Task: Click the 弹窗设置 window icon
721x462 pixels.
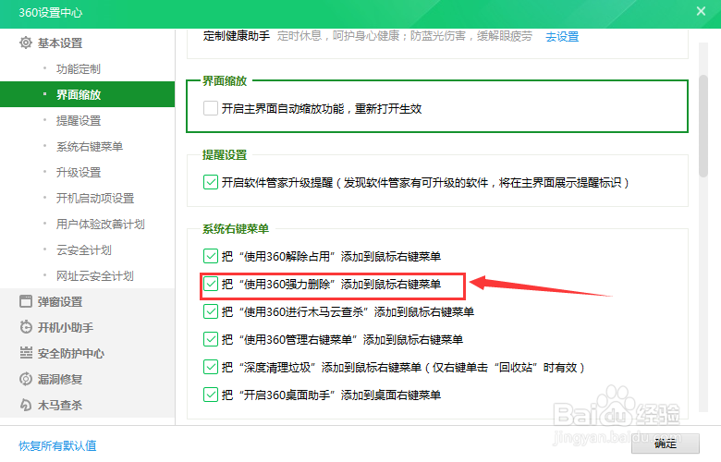Action: pos(26,301)
